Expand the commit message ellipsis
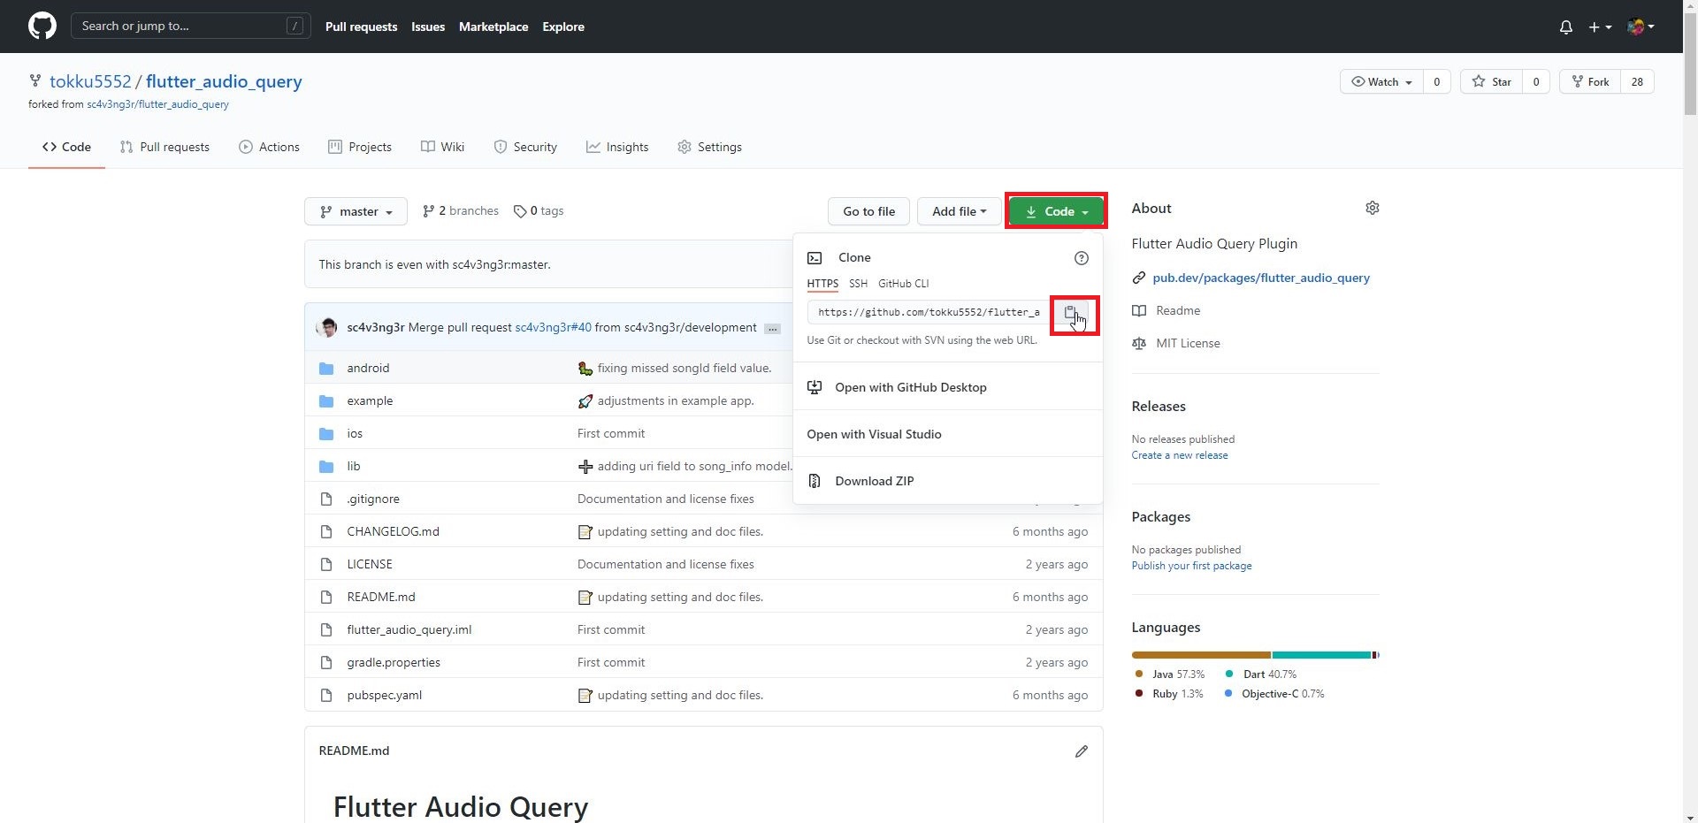The image size is (1698, 823). 771,328
